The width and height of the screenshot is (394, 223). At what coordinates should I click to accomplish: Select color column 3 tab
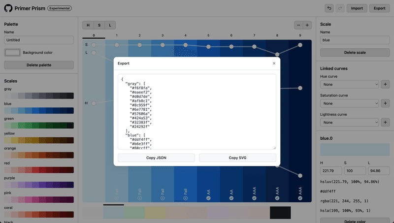(163, 35)
